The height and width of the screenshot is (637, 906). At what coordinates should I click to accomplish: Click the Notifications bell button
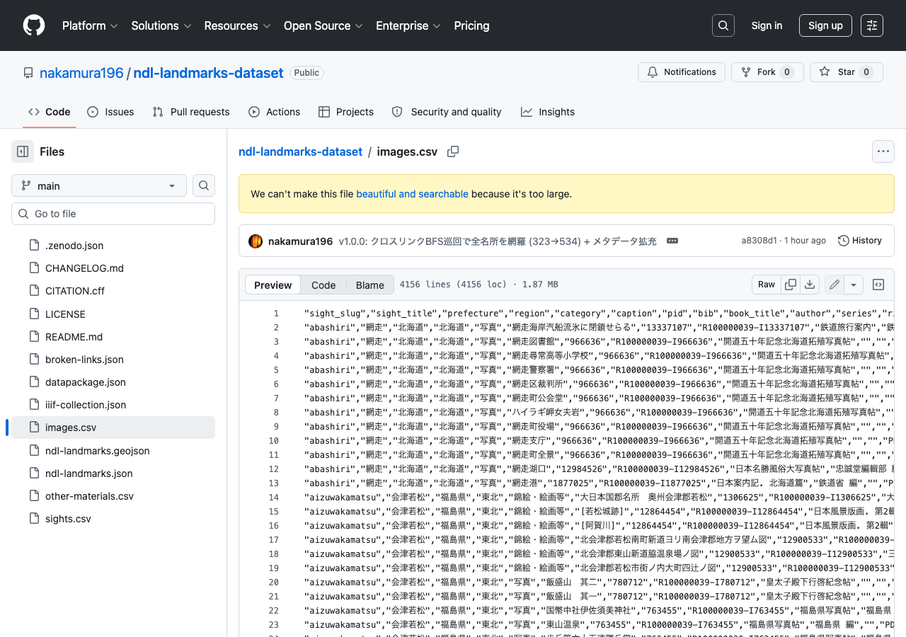coord(682,72)
